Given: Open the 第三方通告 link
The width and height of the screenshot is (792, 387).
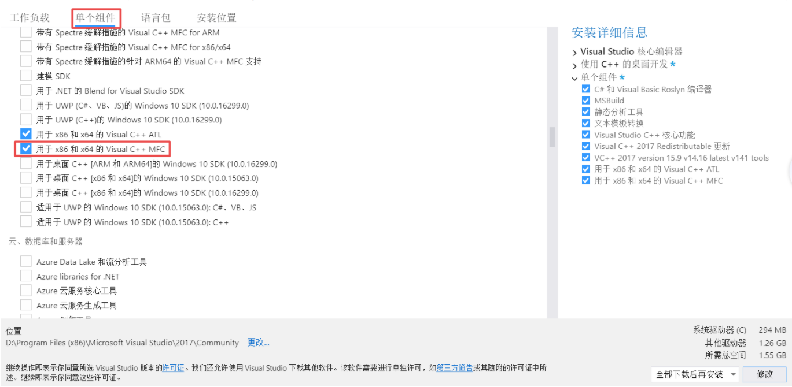Looking at the screenshot, I should coord(454,368).
